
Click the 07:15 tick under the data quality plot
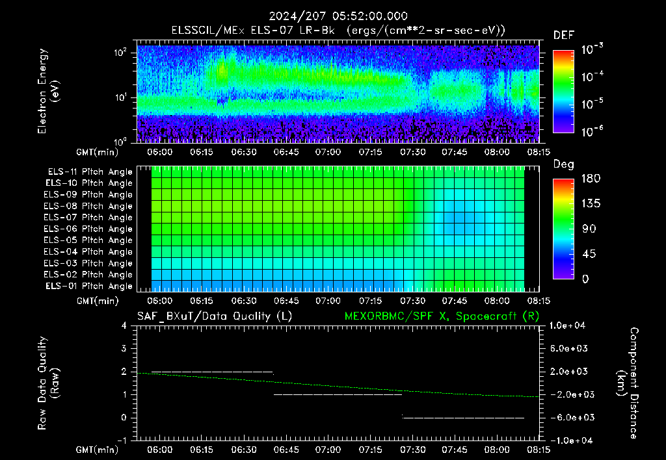(x=370, y=450)
